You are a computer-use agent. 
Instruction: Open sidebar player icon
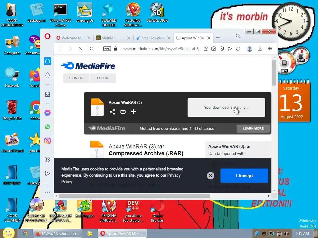coord(48,160)
